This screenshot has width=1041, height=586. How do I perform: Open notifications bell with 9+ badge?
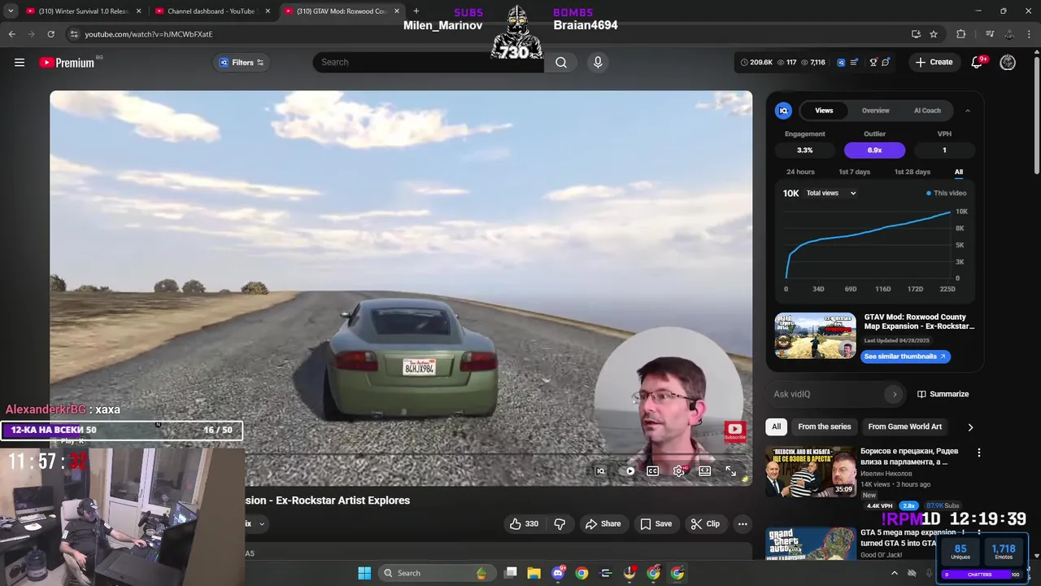978,63
